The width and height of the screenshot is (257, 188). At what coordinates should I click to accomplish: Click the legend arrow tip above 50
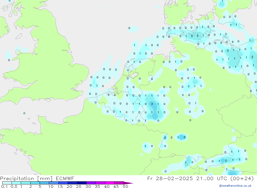[x=128, y=183]
